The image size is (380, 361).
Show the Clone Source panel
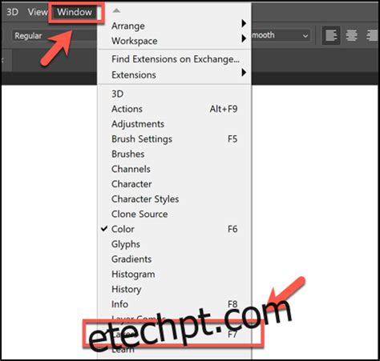[175, 214]
